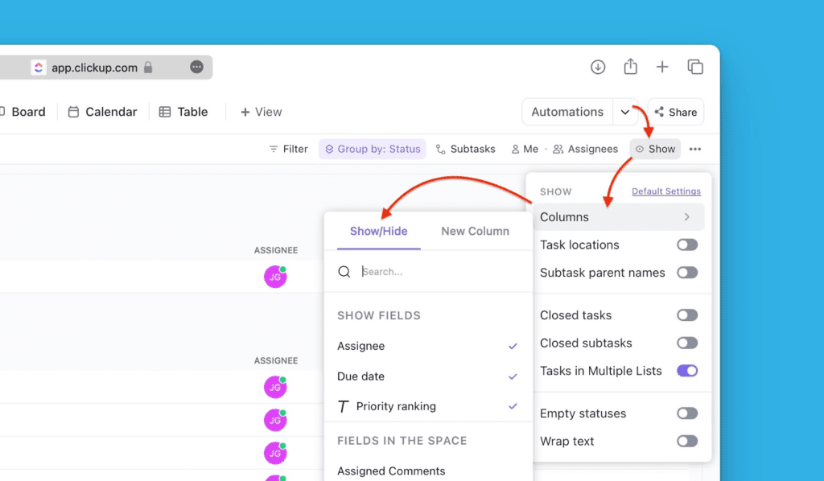The height and width of the screenshot is (481, 824).
Task: Click the eye icon on the Show button
Action: click(640, 149)
